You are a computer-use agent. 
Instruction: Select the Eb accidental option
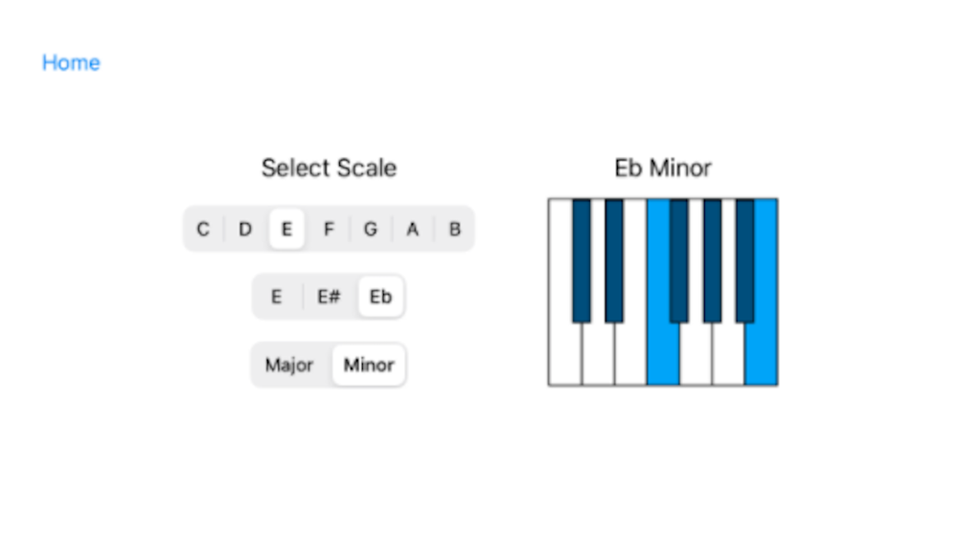380,297
